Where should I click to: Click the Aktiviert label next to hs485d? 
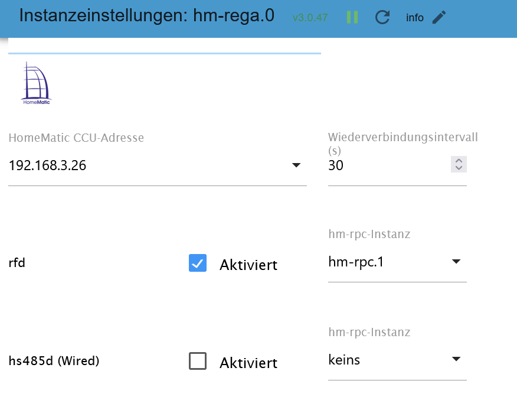tap(248, 363)
